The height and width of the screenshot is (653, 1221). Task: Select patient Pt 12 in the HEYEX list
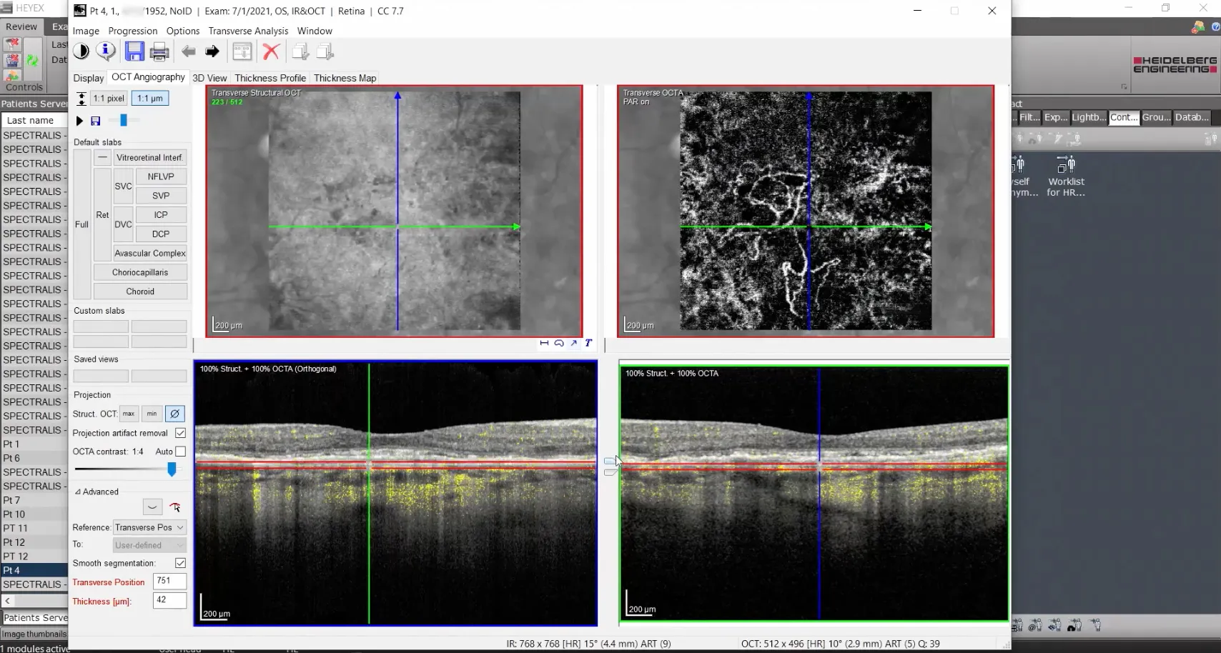(34, 542)
